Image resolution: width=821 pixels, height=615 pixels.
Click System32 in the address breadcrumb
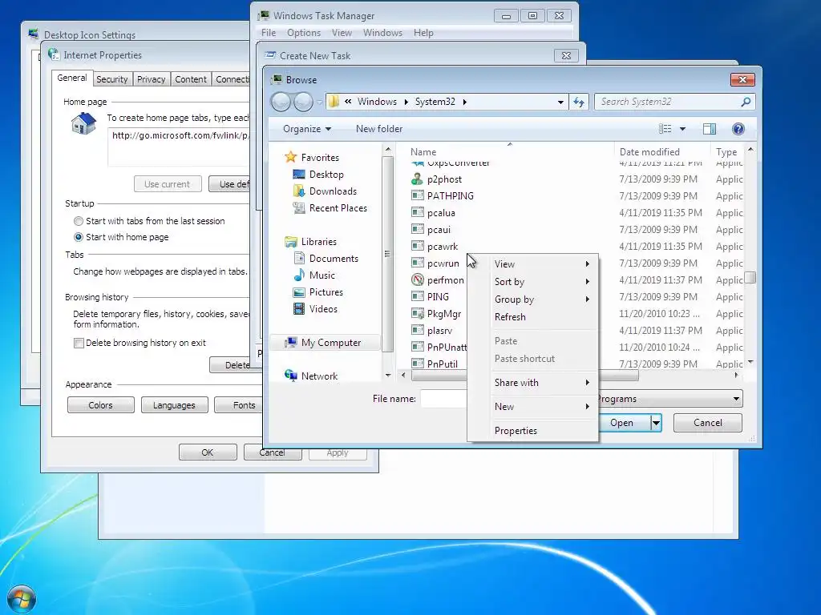click(435, 102)
